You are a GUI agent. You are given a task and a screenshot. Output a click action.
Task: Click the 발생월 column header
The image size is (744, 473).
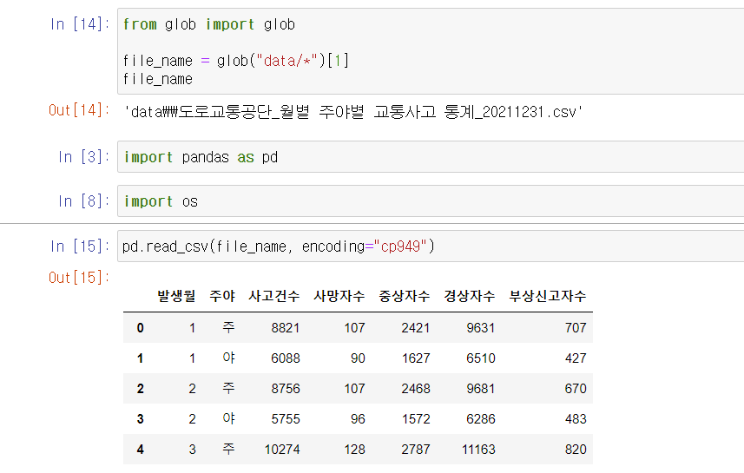pyautogui.click(x=176, y=296)
